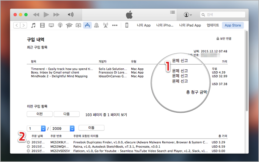Open the account user dropdown
This screenshot has height=162, width=259.
[188, 15]
